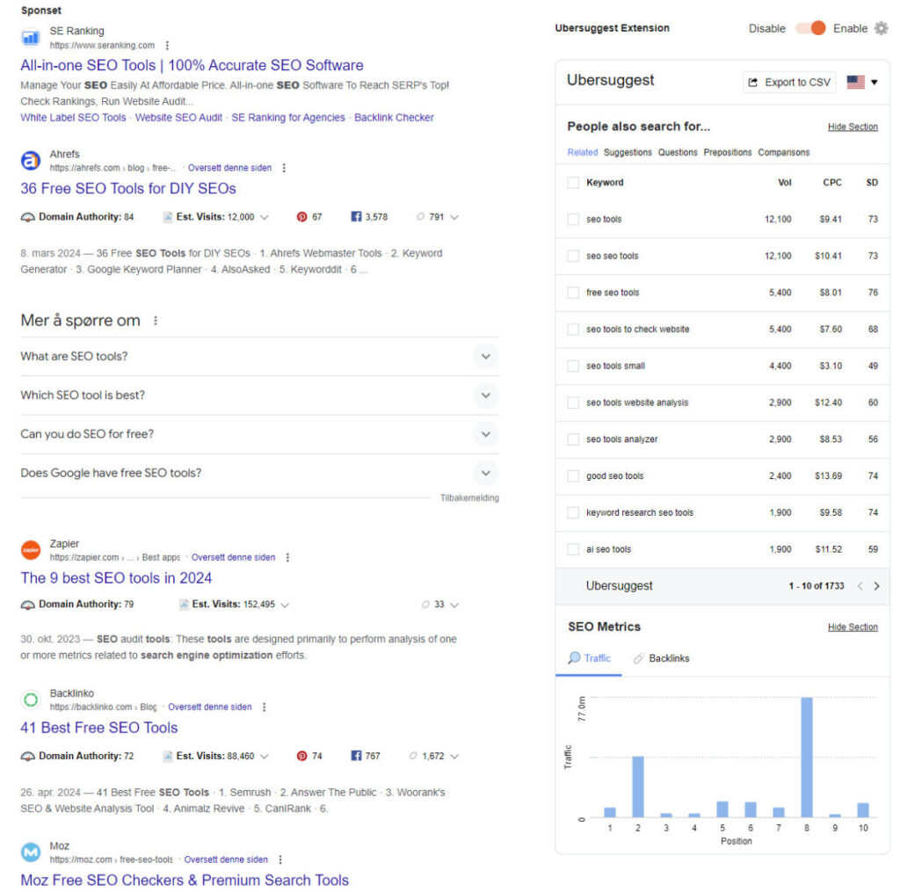900x892 pixels.
Task: Click backlinks link icon showing 1,672
Action: point(413,757)
